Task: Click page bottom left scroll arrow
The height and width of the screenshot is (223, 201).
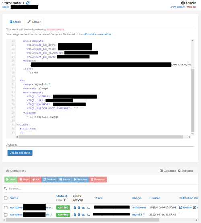Action: click(4, 220)
